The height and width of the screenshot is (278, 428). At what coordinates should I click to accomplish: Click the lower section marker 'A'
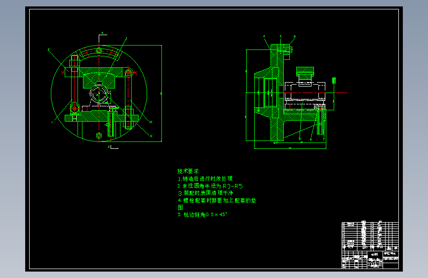pyautogui.click(x=109, y=147)
